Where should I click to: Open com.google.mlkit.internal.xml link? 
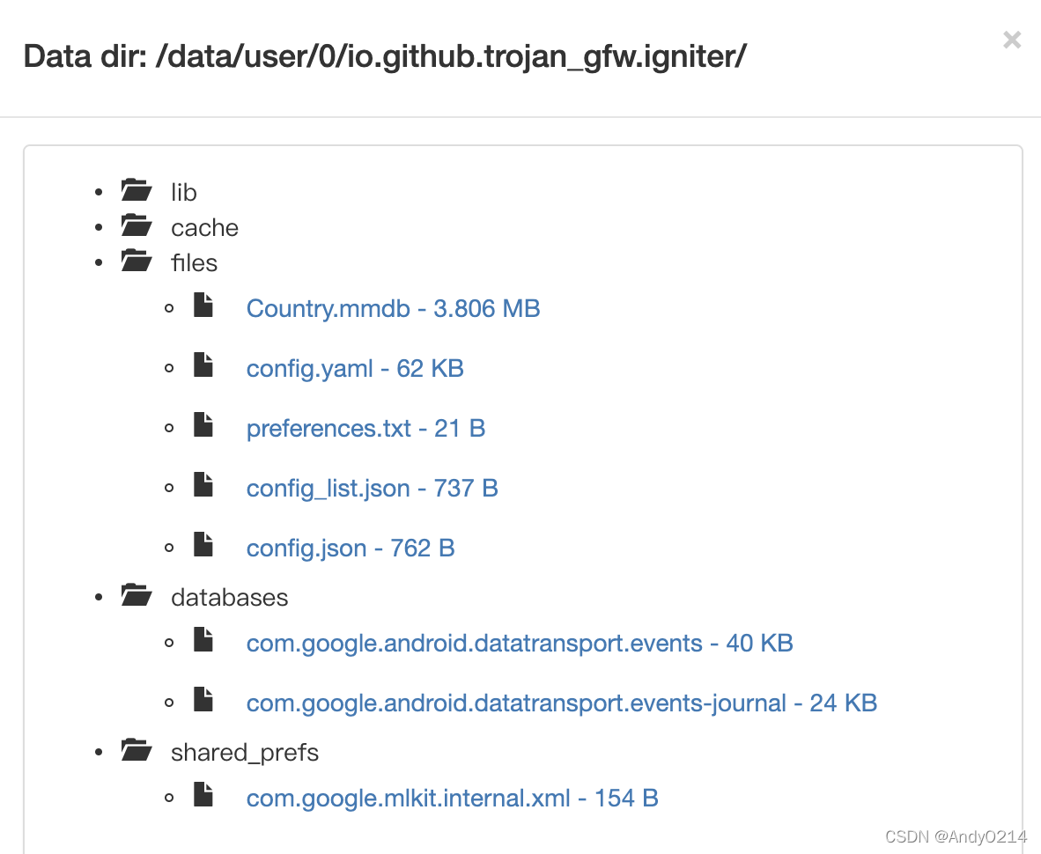coord(452,799)
